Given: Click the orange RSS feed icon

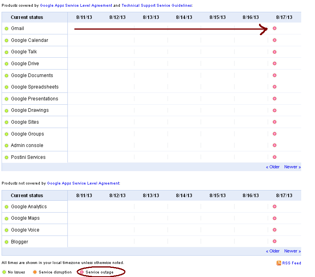Looking at the screenshot, I should click(x=279, y=263).
